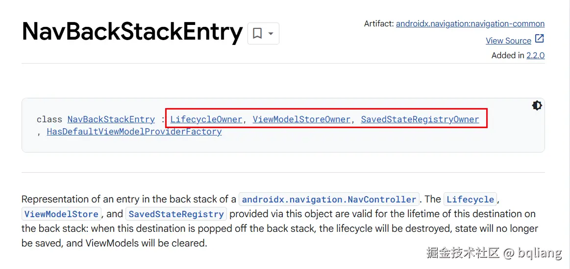Click the Lifecycle code reference in the description

[x=470, y=200]
